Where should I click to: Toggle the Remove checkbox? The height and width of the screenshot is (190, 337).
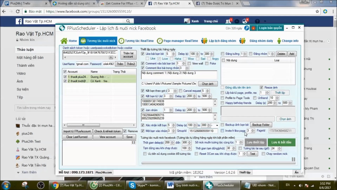(x=125, y=131)
